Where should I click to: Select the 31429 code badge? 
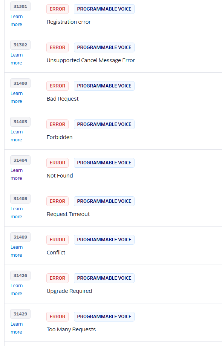coord(20,314)
